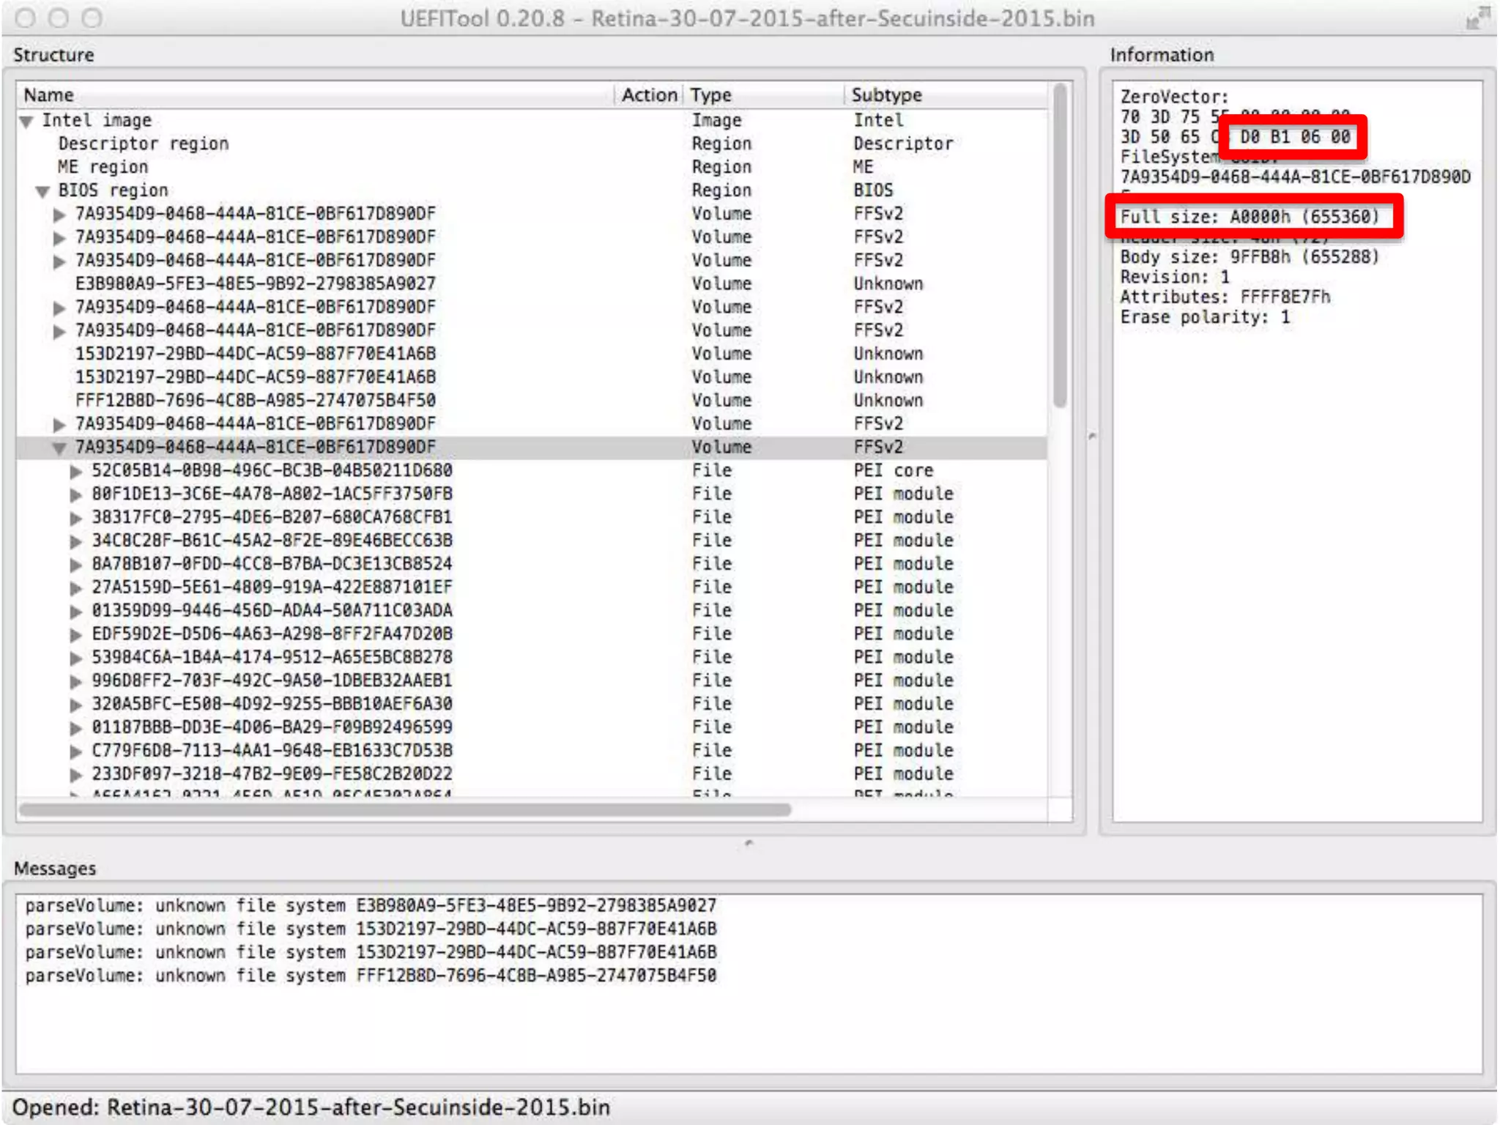This screenshot has height=1125, width=1500.
Task: Expand the PEI core file 52C05B14
Action: point(75,472)
